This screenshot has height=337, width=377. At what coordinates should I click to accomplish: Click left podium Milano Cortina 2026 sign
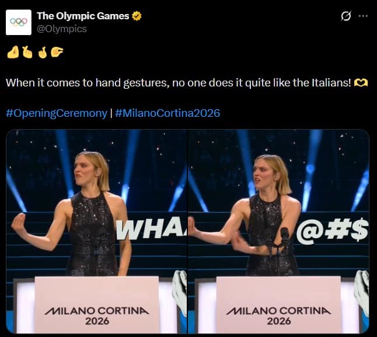tap(97, 304)
